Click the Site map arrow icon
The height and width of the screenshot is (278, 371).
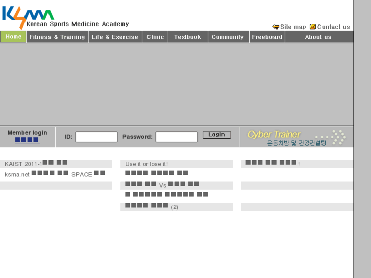click(x=276, y=27)
